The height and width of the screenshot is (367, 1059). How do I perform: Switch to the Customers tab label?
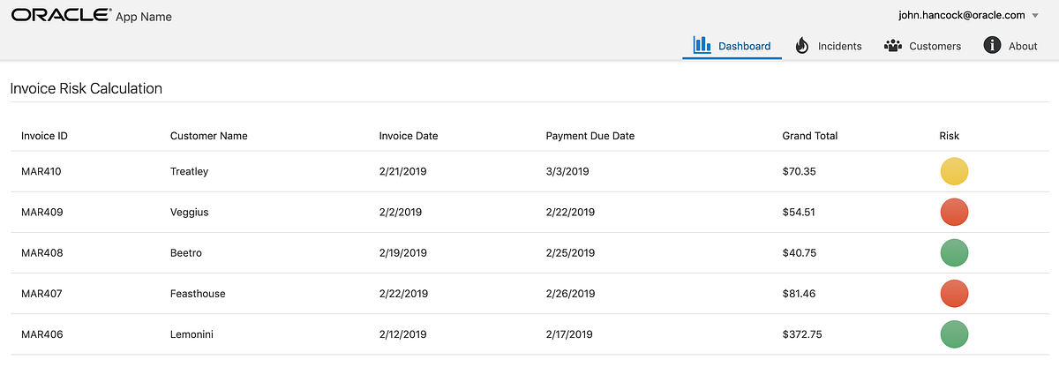(935, 46)
